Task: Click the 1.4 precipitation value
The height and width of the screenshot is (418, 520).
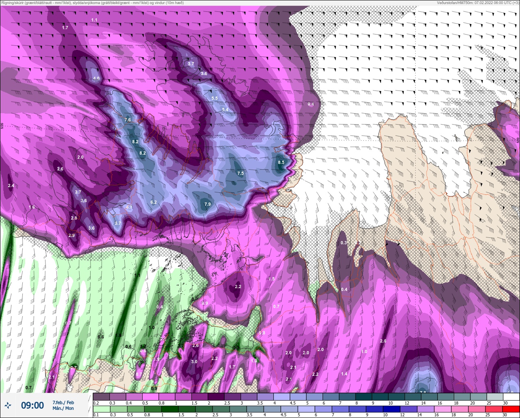Action: coord(344,374)
